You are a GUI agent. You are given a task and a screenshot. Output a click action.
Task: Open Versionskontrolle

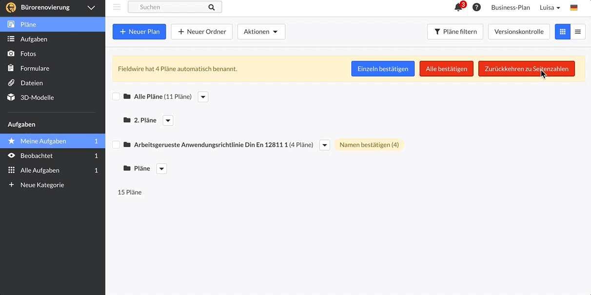(x=519, y=32)
